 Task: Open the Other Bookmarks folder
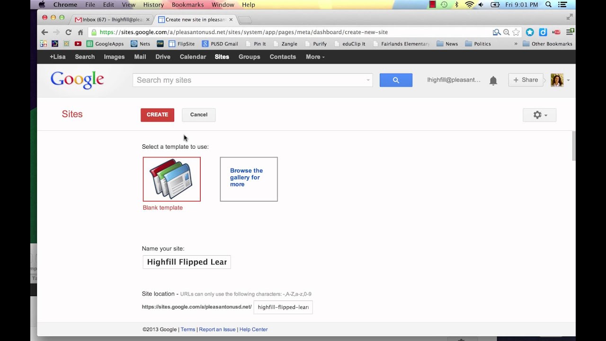pyautogui.click(x=547, y=44)
